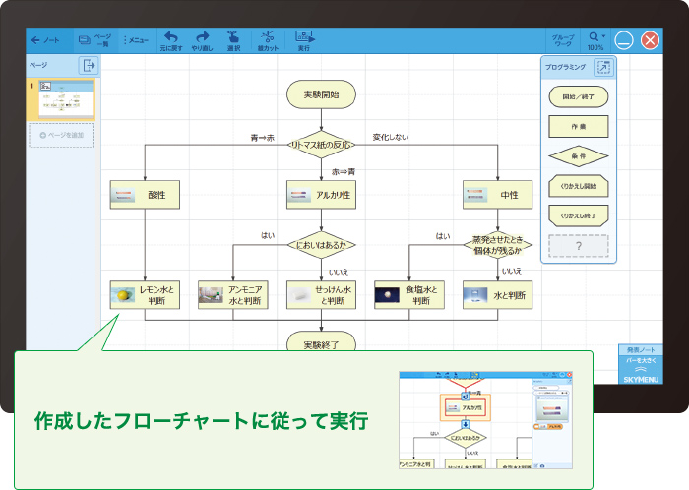Select the 蒸発させたとき個体が残るか diamond
Viewport: 689px width, 490px height.
coord(497,245)
